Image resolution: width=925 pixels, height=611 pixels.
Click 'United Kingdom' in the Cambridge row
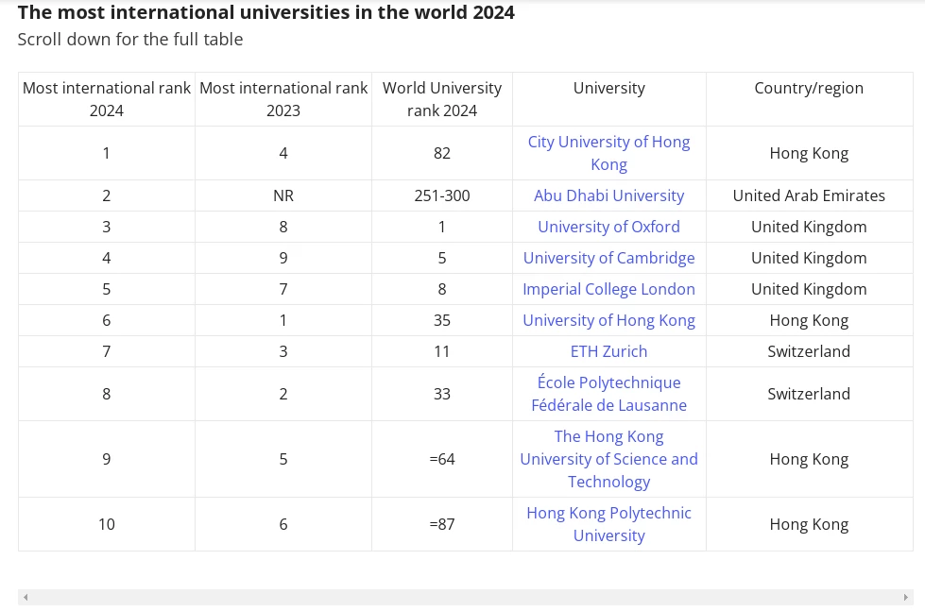pyautogui.click(x=809, y=258)
